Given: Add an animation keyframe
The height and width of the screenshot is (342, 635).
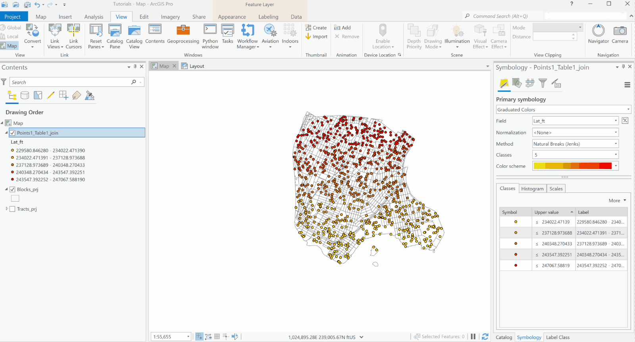Looking at the screenshot, I should pos(343,28).
